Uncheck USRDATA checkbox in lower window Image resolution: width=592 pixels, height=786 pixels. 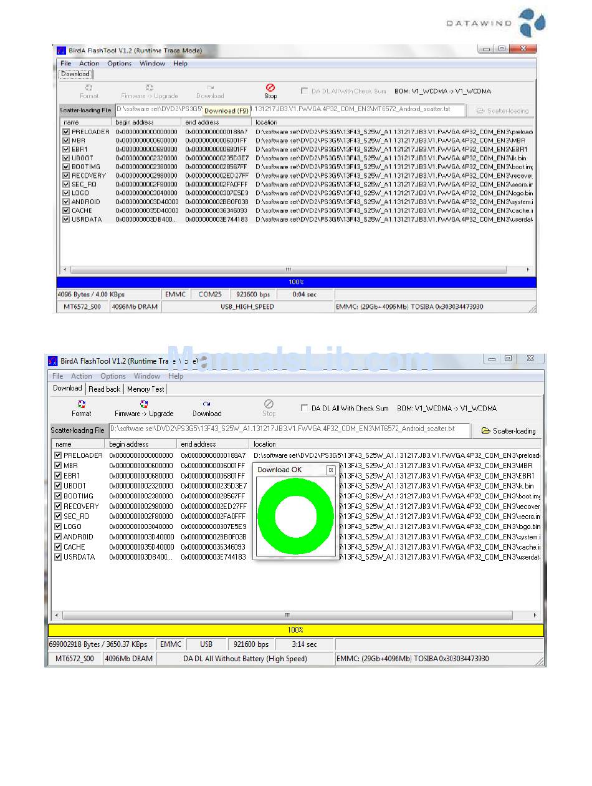tap(58, 557)
